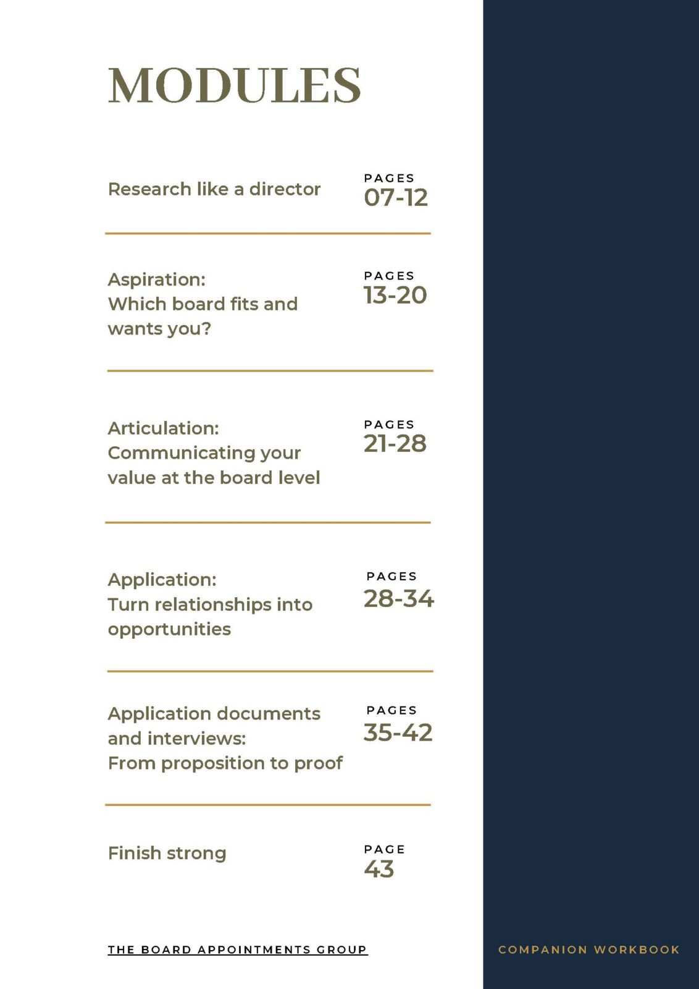
Task: Click gold divider below the Aspiration module
Action: click(270, 371)
